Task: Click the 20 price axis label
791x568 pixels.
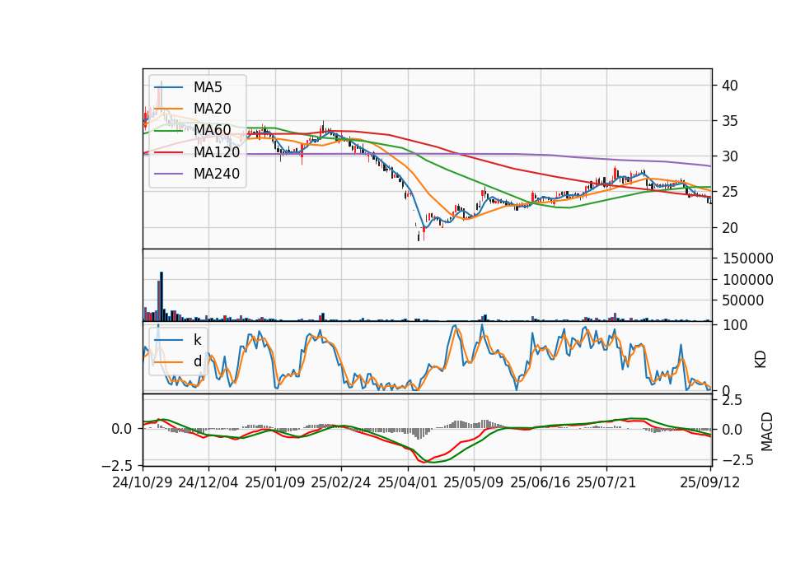Action: click(x=730, y=228)
